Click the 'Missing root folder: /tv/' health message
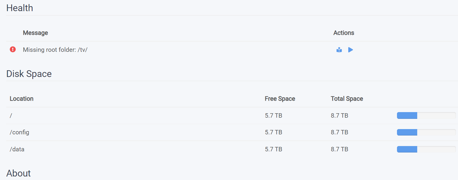Screen dimensions: 458x180 pyautogui.click(x=55, y=50)
